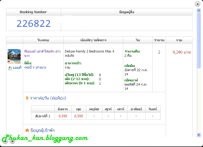Open hotel link ทิมเบอร์ เฮาส์ รีสอร์ท อ่าวนาง
203x147 pixels.
(42, 53)
